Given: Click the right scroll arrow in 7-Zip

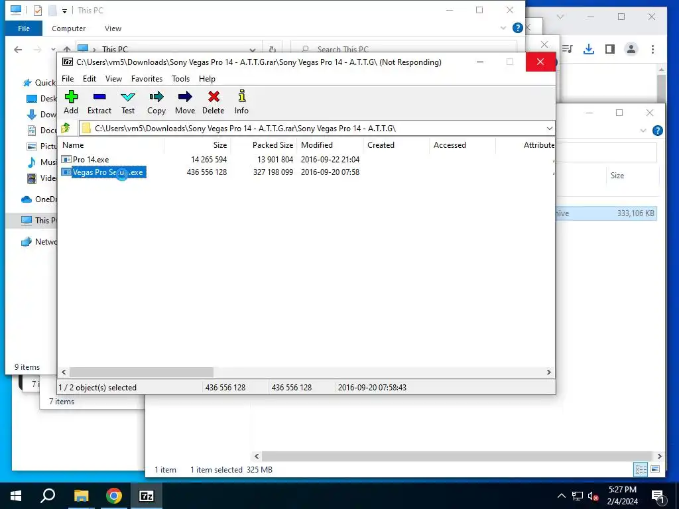Looking at the screenshot, I should click(x=548, y=372).
